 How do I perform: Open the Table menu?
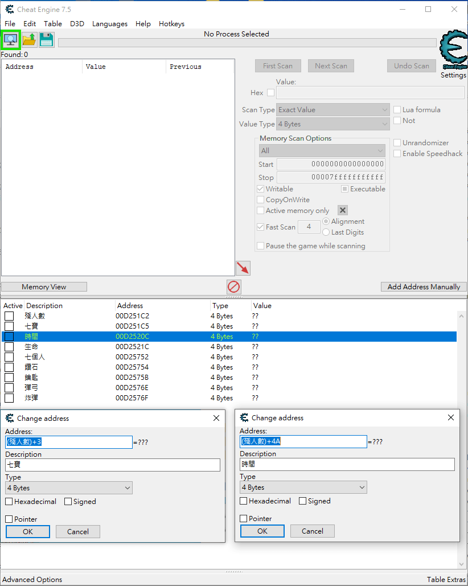click(x=53, y=23)
